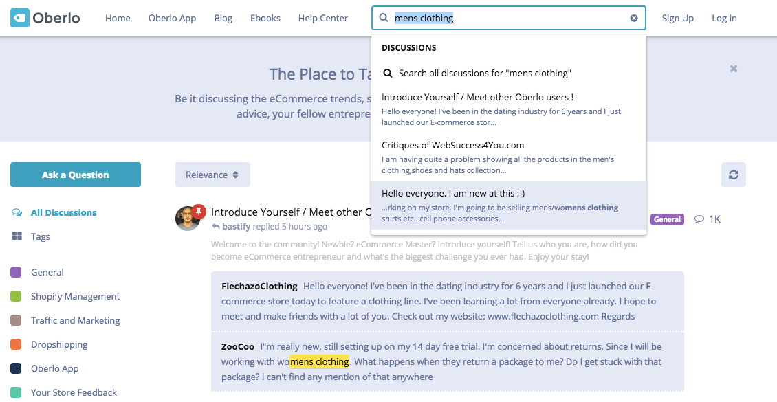Click inside the mens clothing search field

(509, 19)
